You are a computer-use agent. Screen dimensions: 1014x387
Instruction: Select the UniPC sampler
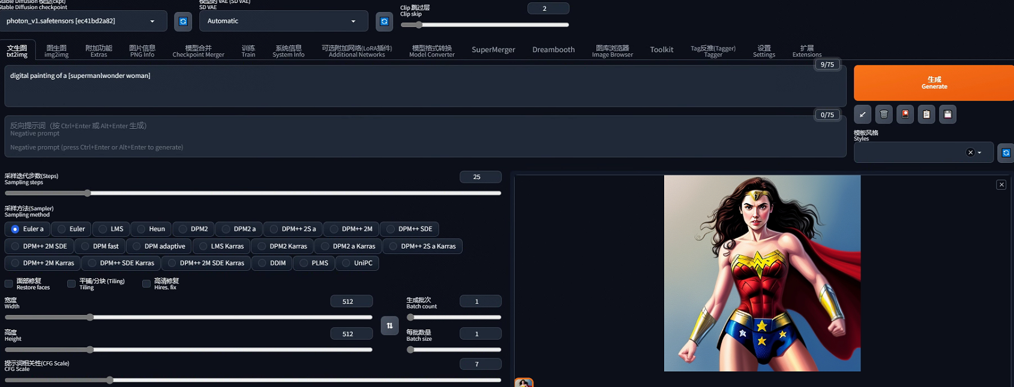pyautogui.click(x=357, y=263)
